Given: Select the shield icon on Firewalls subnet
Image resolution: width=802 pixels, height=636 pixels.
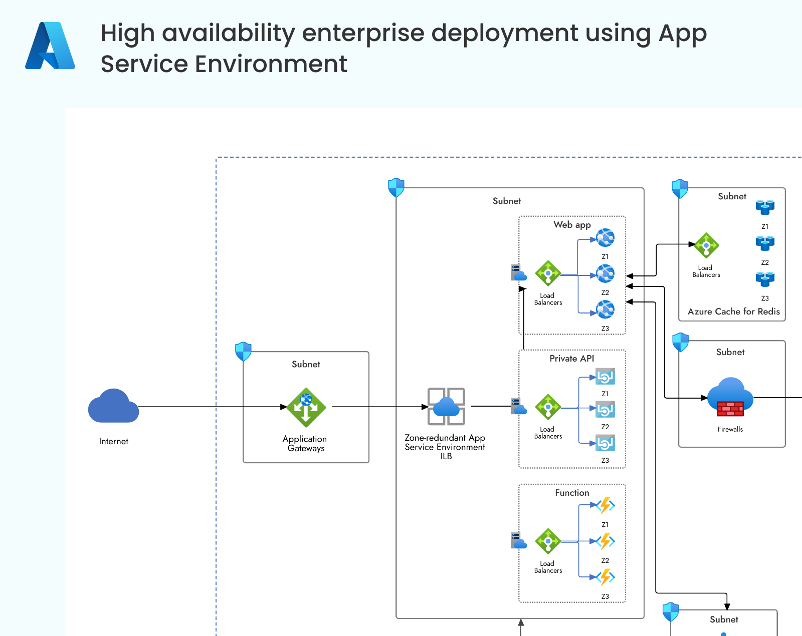Looking at the screenshot, I should coord(680,342).
